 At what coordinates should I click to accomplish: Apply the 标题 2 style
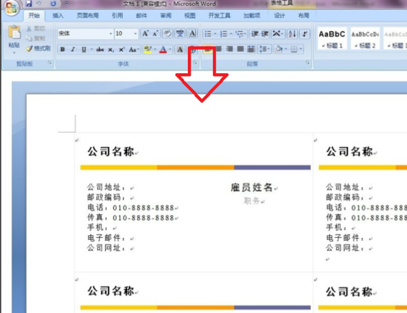365,39
